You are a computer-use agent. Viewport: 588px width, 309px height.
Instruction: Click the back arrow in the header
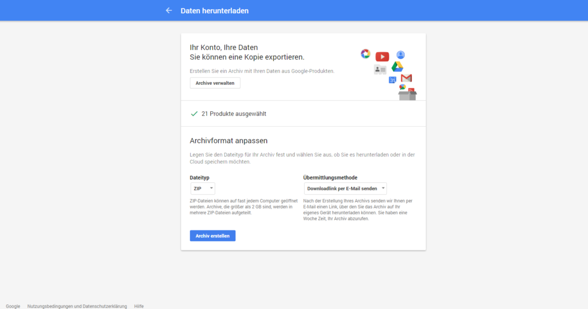coord(169,10)
